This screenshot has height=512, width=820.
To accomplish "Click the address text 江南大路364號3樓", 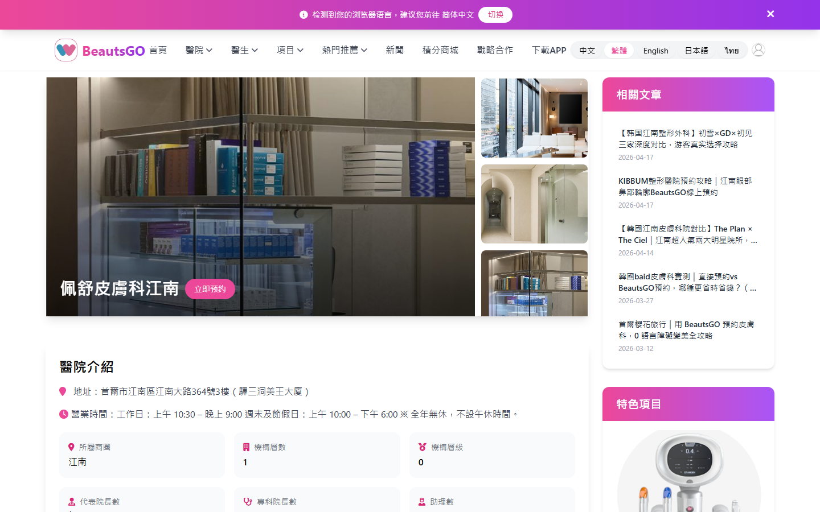I will click(192, 391).
